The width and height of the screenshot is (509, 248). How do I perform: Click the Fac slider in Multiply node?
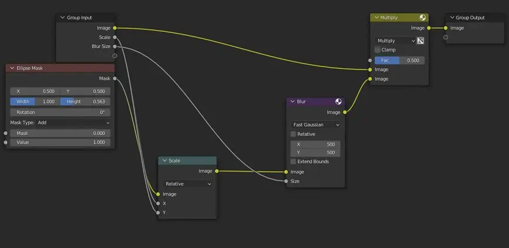click(x=399, y=60)
